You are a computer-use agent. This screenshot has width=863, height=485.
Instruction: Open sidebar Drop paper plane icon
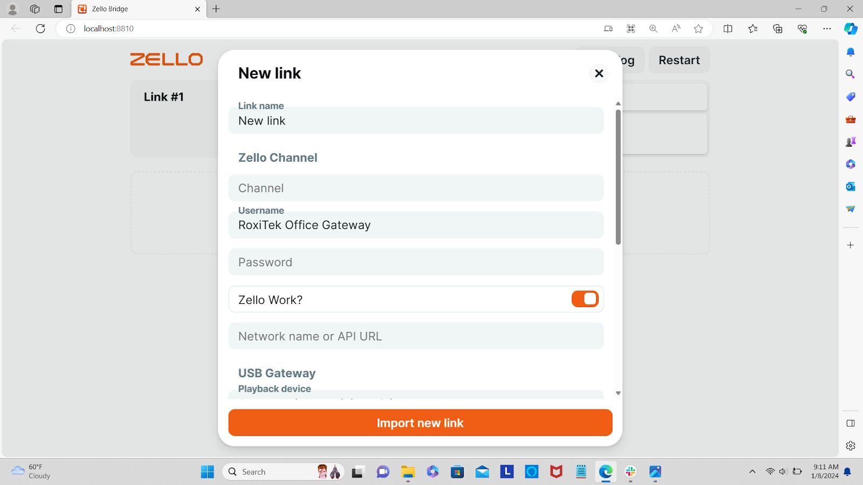click(851, 209)
